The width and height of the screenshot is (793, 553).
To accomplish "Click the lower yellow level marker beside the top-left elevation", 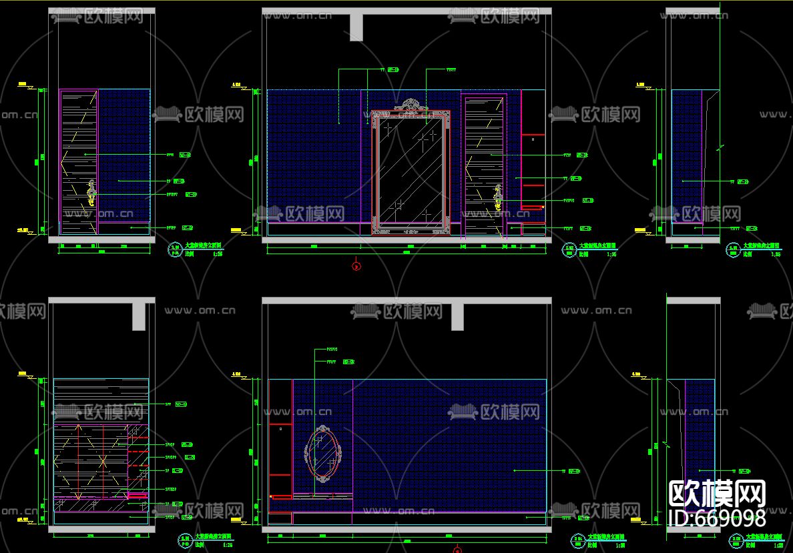I will point(25,231).
